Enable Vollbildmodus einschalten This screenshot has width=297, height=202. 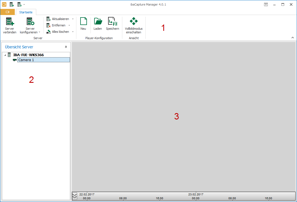coord(134,21)
